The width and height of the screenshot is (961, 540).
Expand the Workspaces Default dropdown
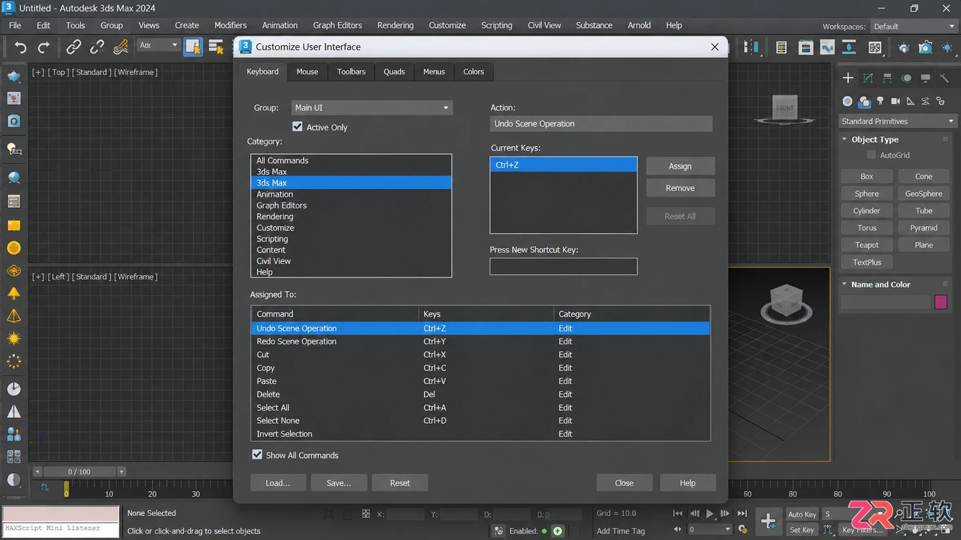pos(914,27)
